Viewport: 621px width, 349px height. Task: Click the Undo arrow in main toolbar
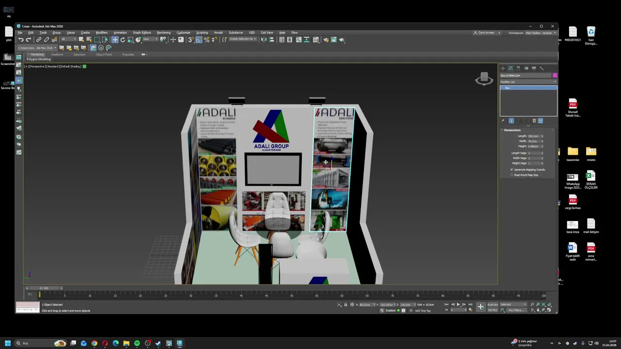21,40
